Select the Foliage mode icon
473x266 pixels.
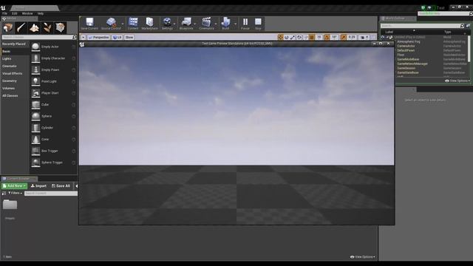pyautogui.click(x=47, y=28)
